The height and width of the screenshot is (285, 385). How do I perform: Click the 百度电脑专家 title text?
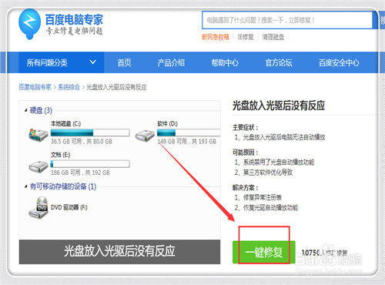point(74,19)
